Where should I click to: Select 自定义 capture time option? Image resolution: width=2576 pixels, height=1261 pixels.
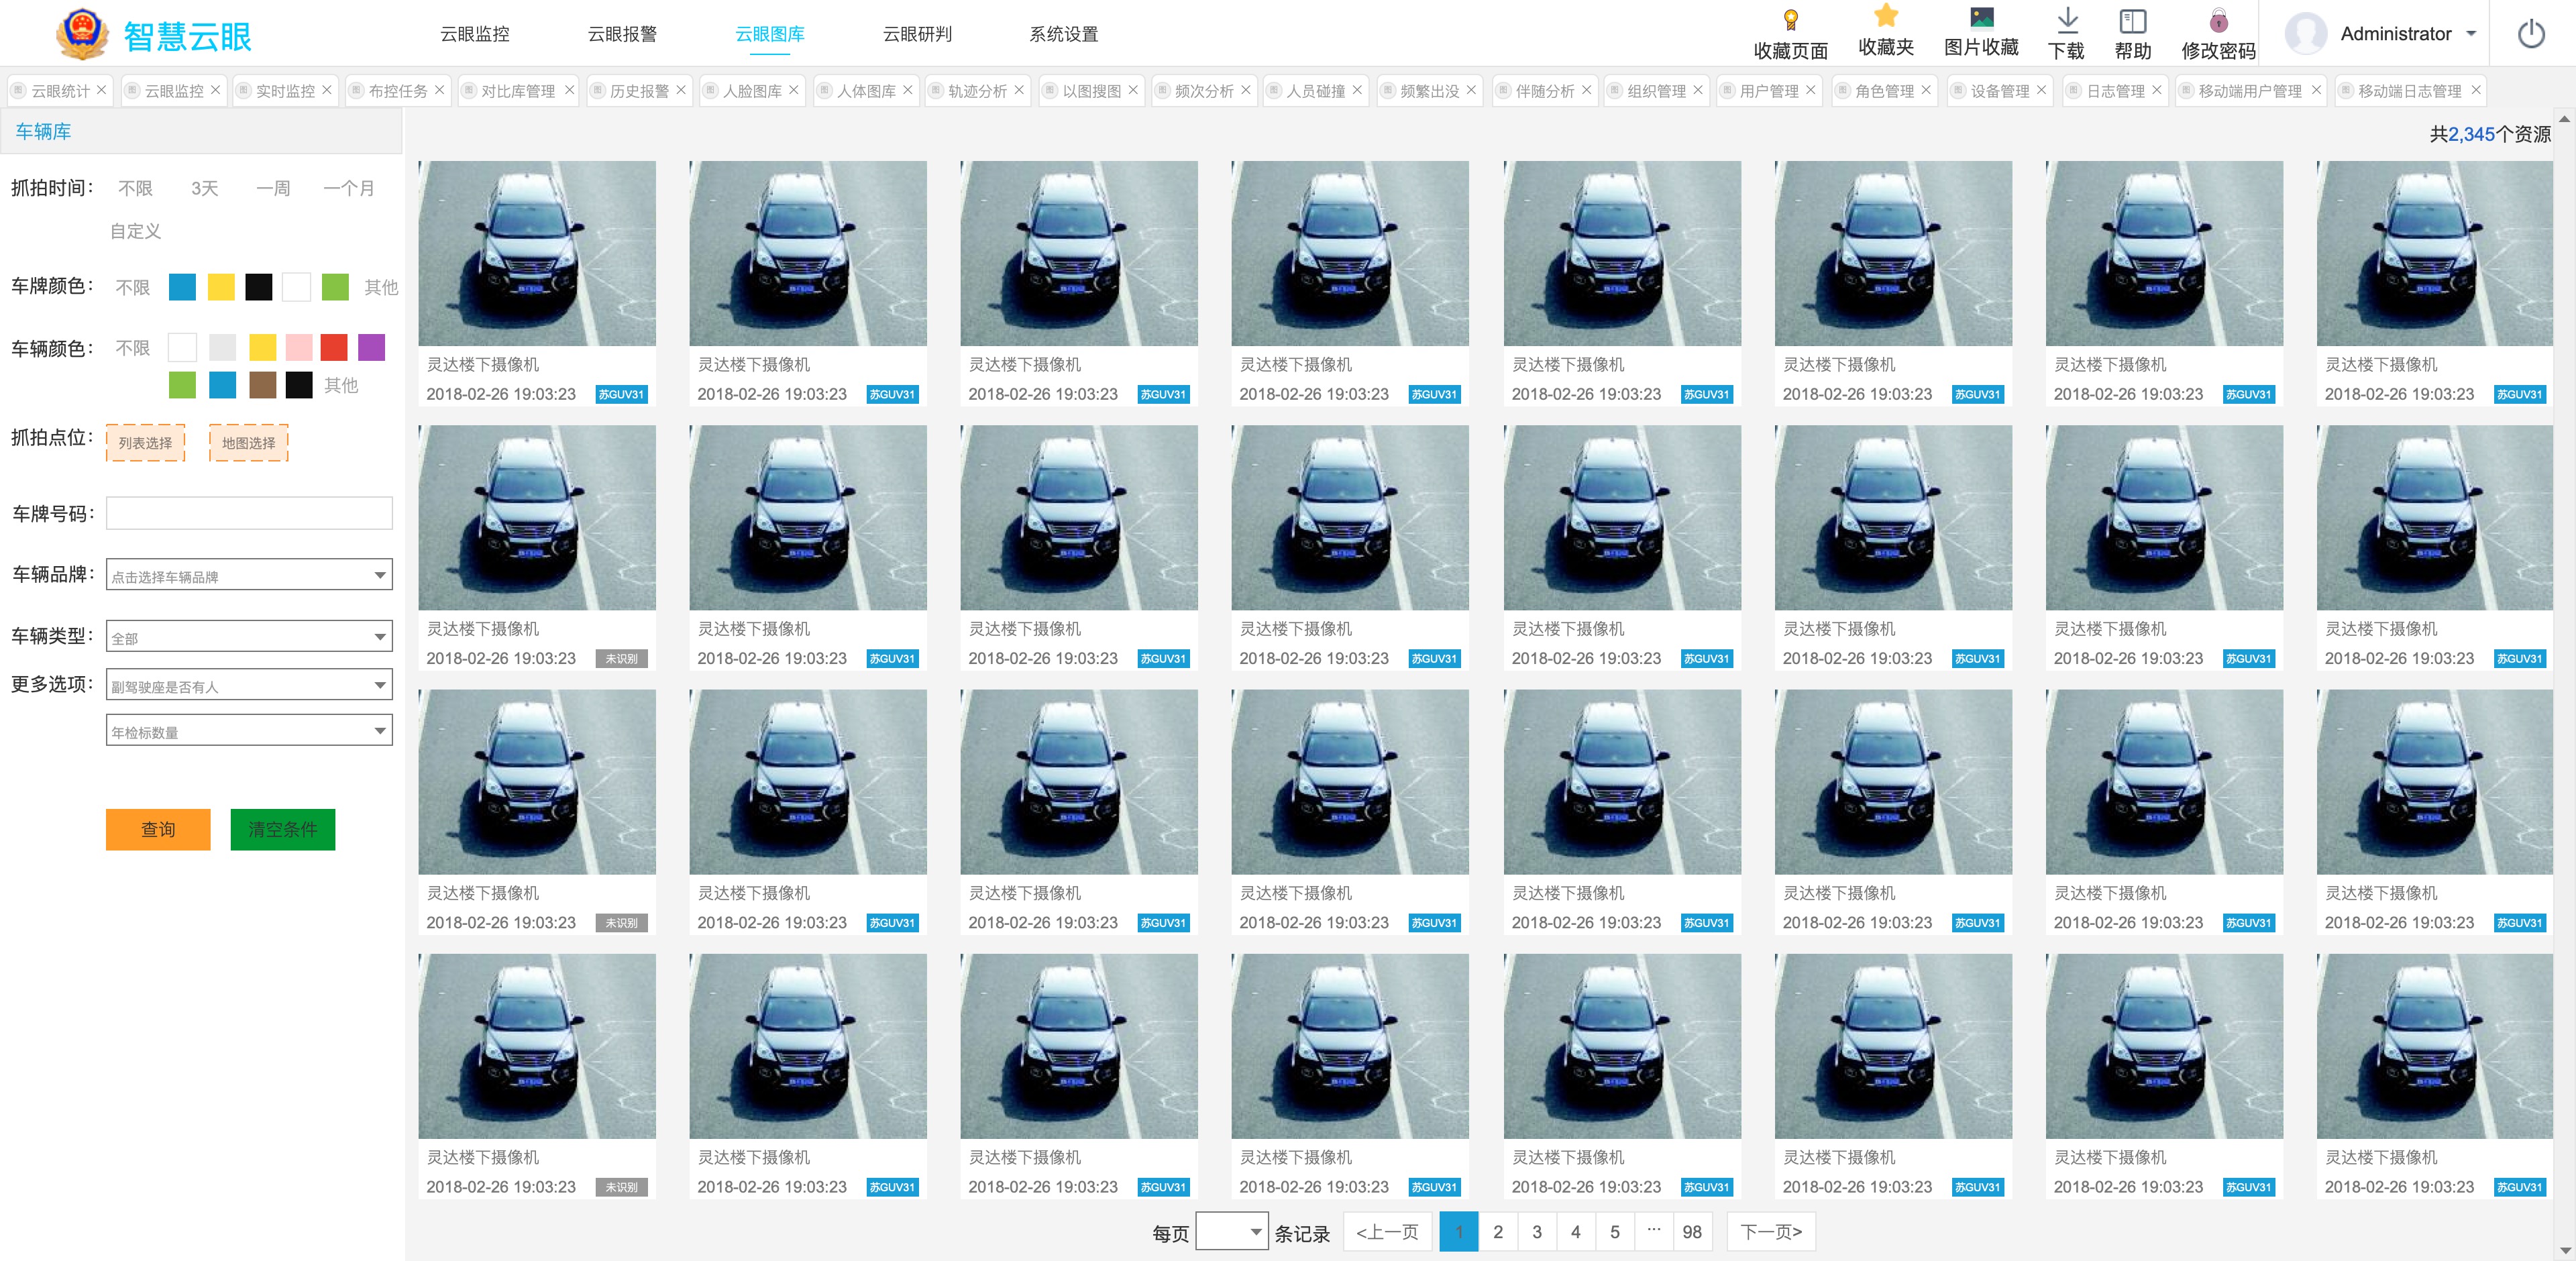tap(135, 231)
